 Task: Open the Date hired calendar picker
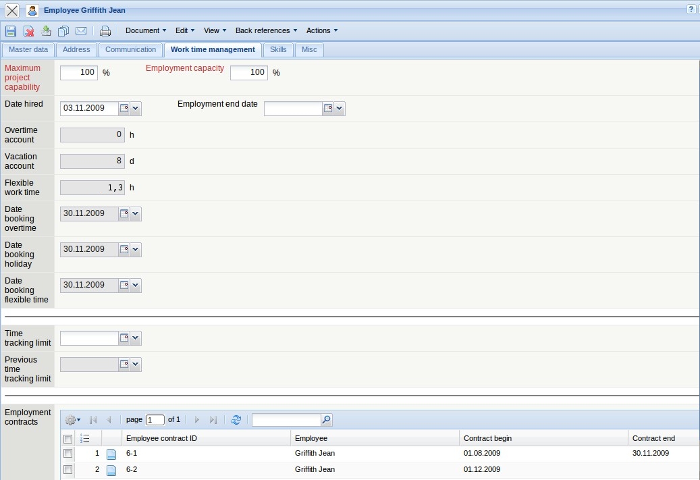coord(124,108)
